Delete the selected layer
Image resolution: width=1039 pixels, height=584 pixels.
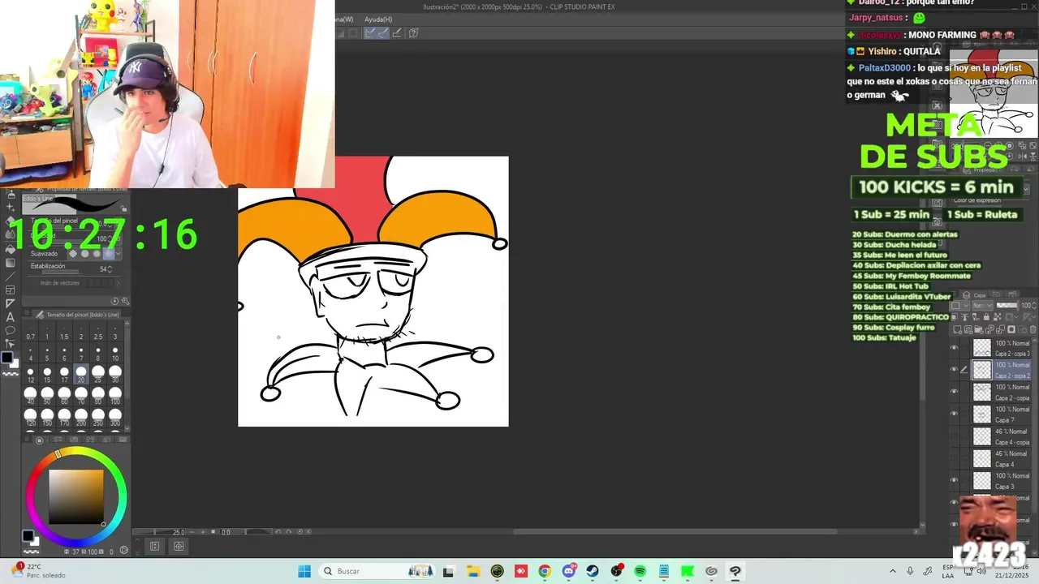pyautogui.click(x=1033, y=330)
